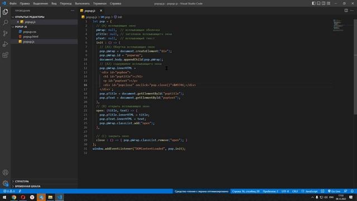Open Source Control view
Viewport: 357px width, 201px height.
[5, 33]
